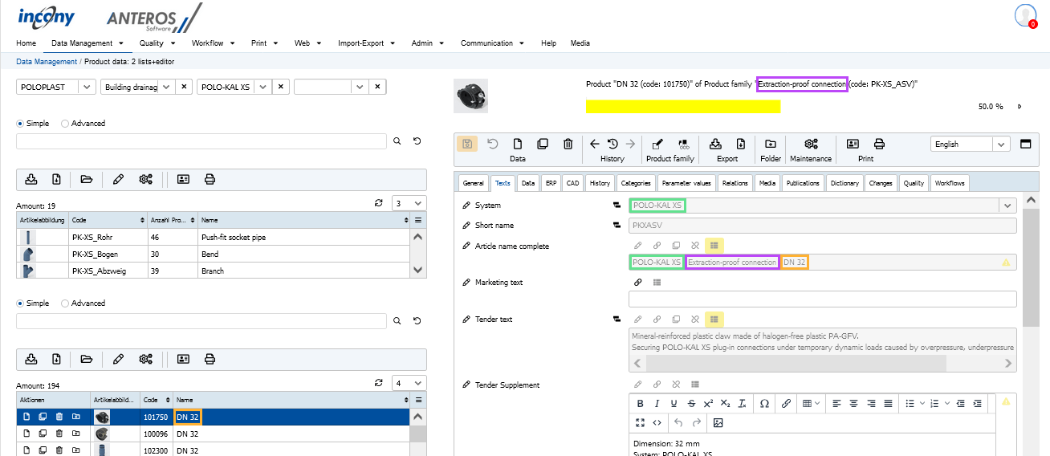
Task: Clear the Building drainage filter with X
Action: pos(184,87)
